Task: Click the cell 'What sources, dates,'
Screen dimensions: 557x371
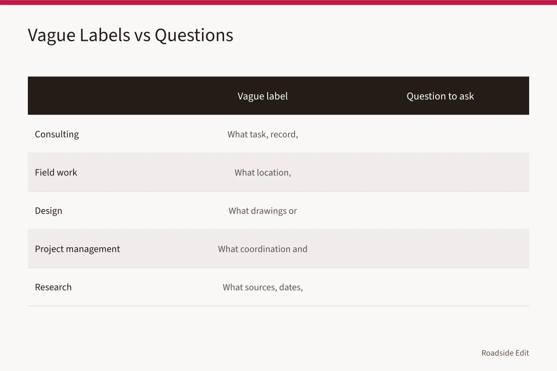Action: click(263, 287)
